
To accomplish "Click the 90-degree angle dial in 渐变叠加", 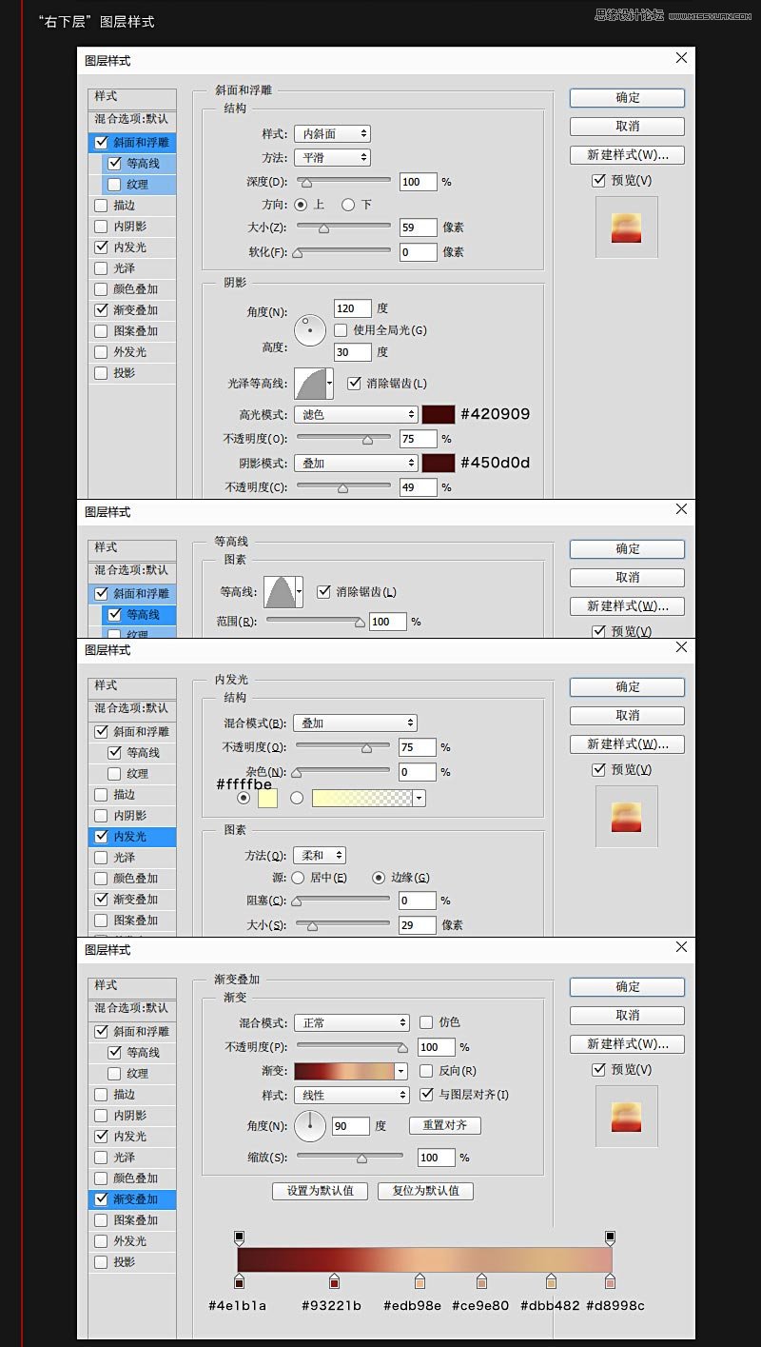I will (x=310, y=1125).
